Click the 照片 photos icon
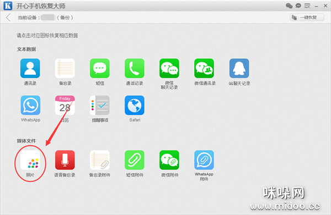Viewport: 331px width, 215px height. 30,160
